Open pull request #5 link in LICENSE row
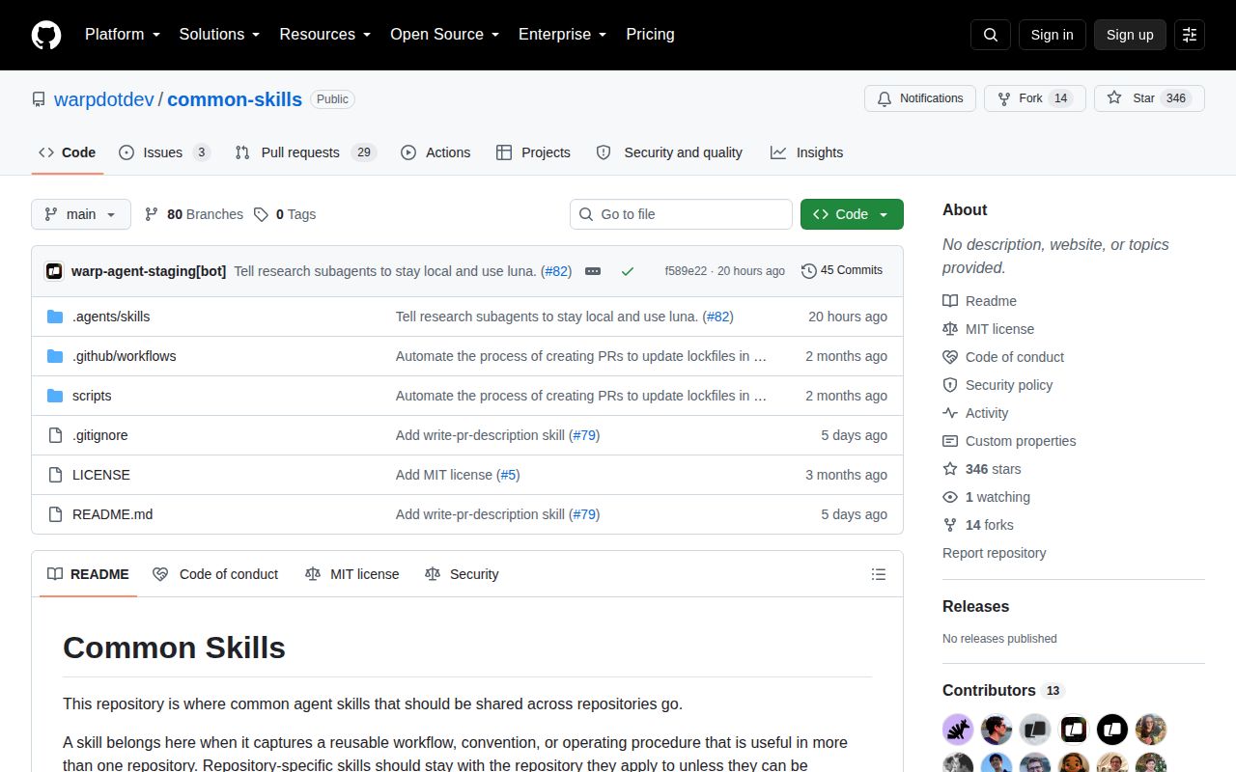Image resolution: width=1236 pixels, height=772 pixels. (508, 475)
